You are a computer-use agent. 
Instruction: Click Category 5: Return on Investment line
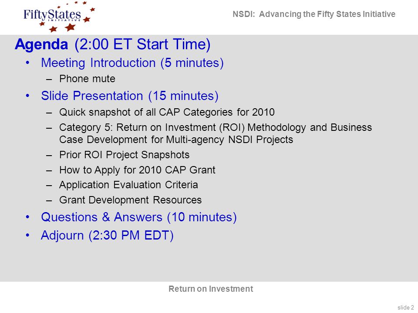click(216, 127)
